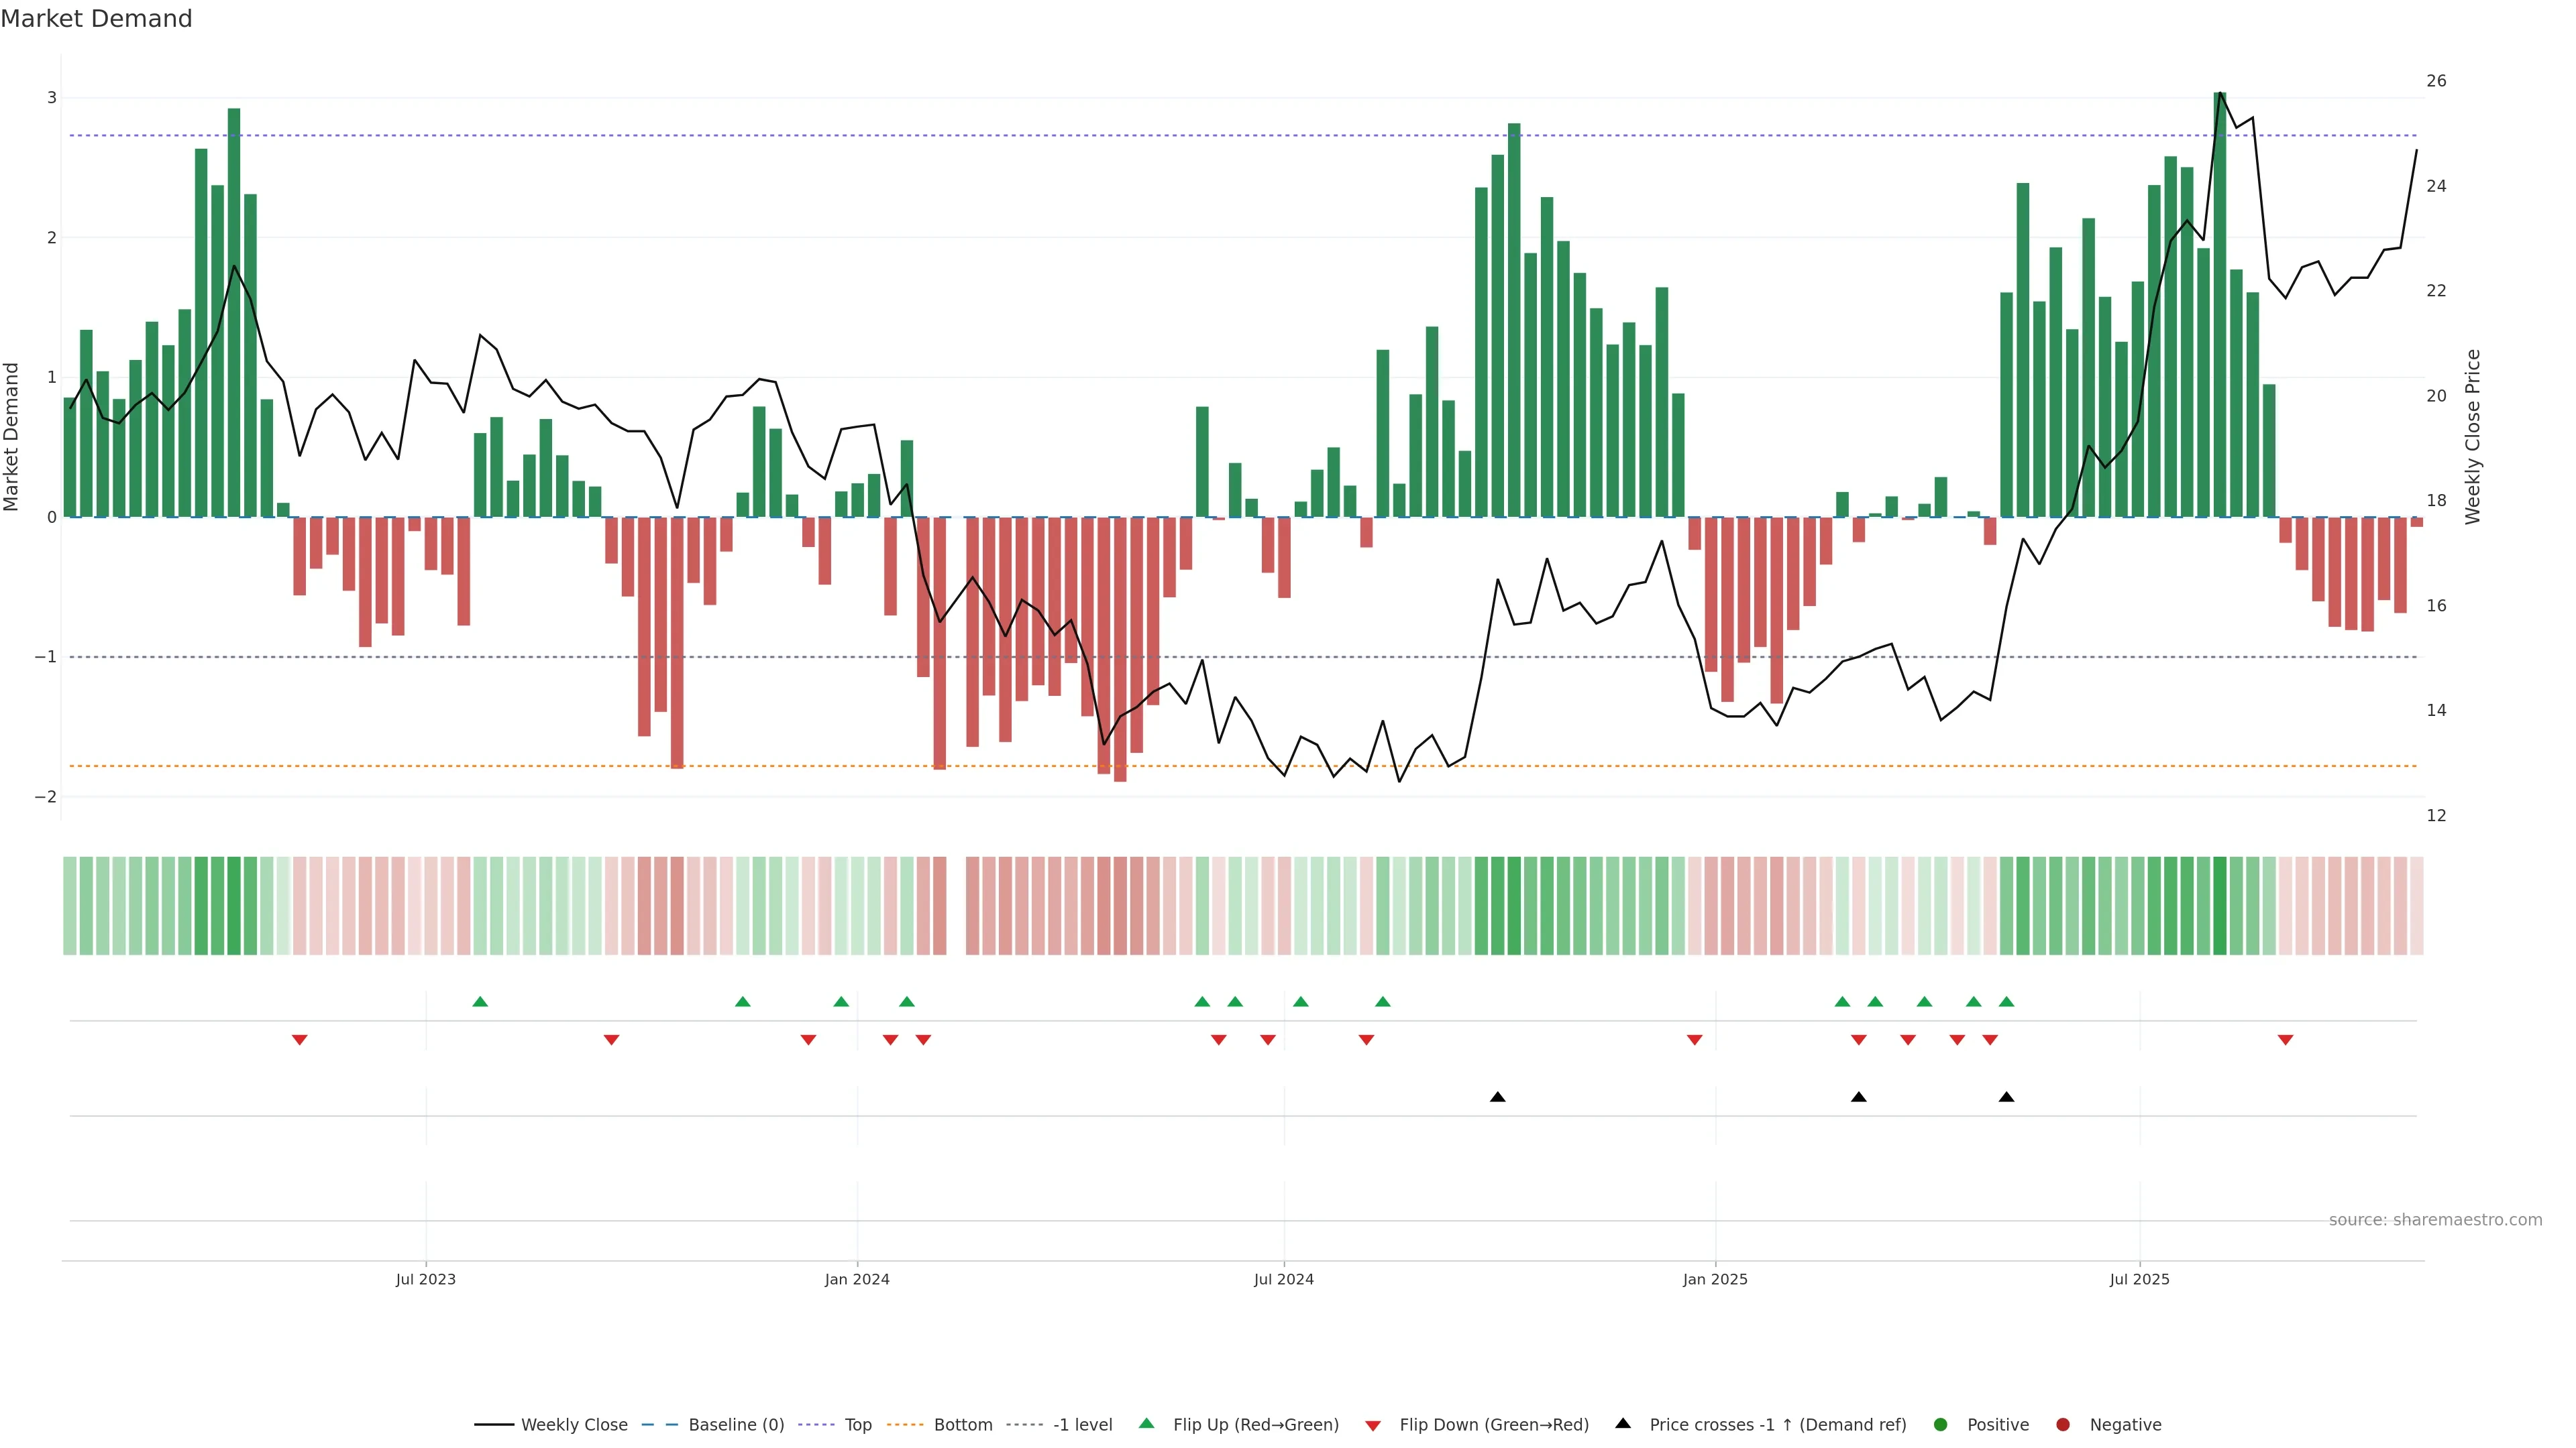Click the leftmost green flip-up triangle marker
This screenshot has height=1448, width=2576.
(480, 1002)
